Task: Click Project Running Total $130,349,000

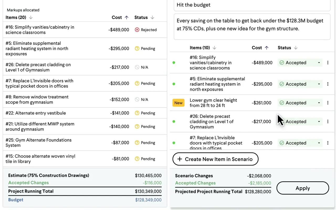Action: [x=148, y=192]
